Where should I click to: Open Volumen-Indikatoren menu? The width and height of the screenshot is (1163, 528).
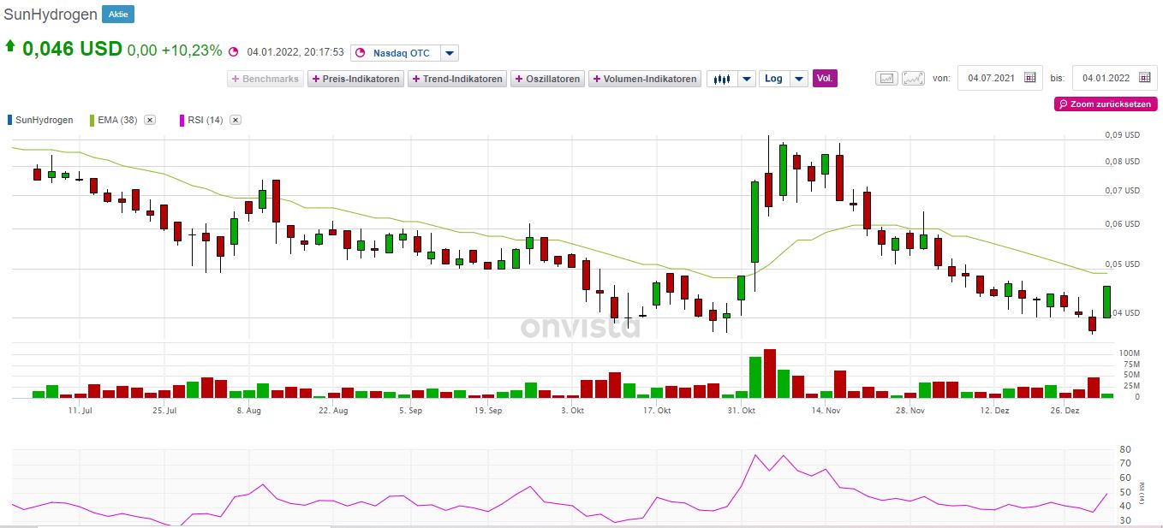pos(644,79)
